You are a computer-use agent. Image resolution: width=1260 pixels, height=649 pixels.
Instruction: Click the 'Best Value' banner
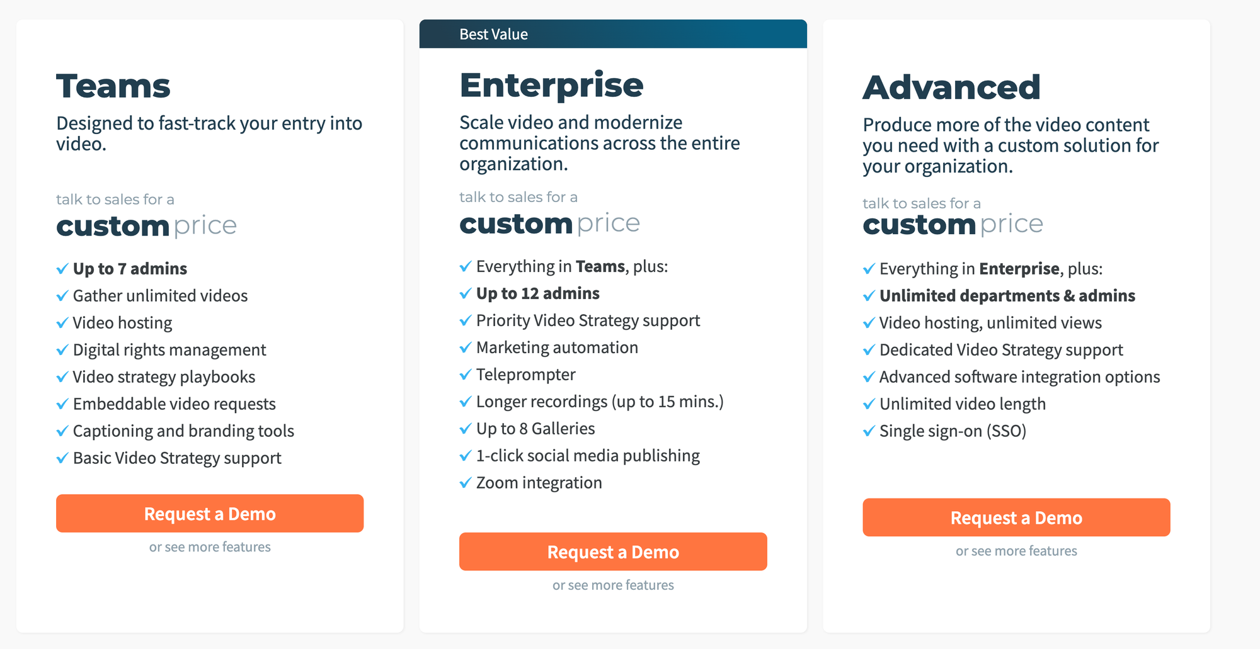click(x=613, y=34)
